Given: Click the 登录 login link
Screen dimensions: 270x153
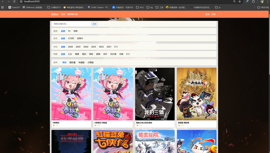Looking at the screenshot, I should tap(207, 14).
